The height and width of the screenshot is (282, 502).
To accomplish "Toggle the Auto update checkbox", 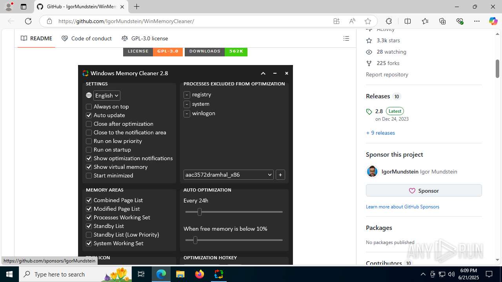I will click(x=89, y=115).
